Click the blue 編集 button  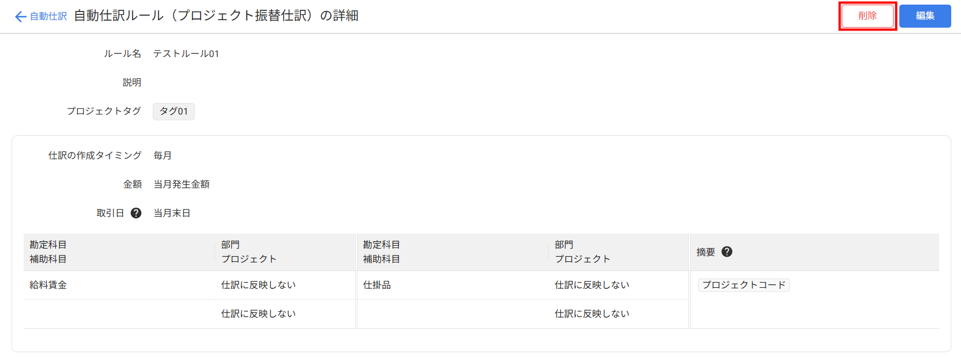(925, 16)
